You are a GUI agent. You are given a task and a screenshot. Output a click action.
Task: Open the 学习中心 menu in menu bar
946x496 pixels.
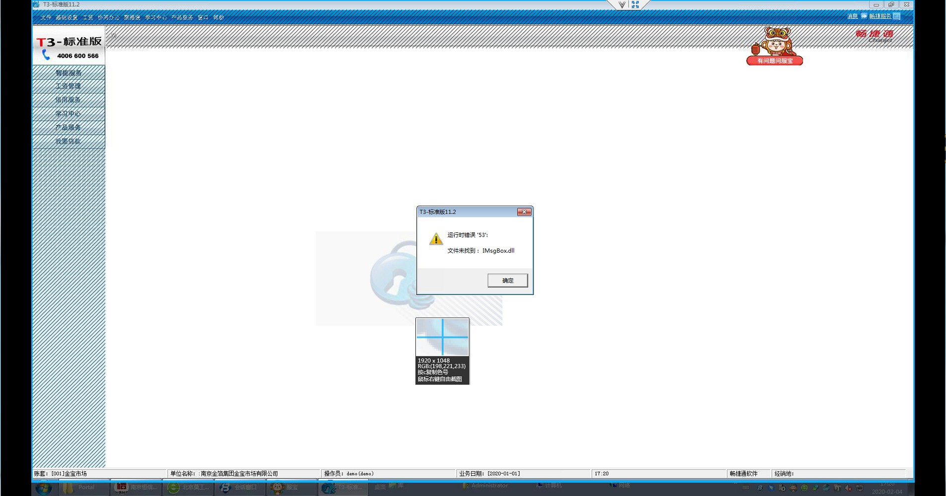pos(156,17)
